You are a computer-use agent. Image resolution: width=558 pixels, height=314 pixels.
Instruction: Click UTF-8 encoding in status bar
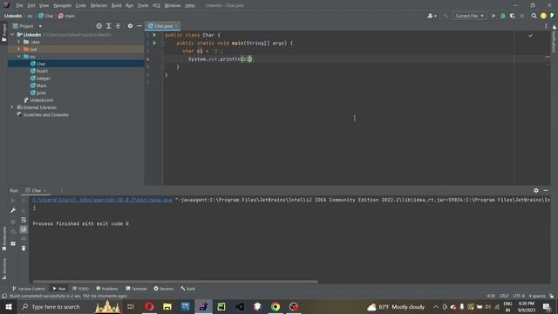click(519, 296)
